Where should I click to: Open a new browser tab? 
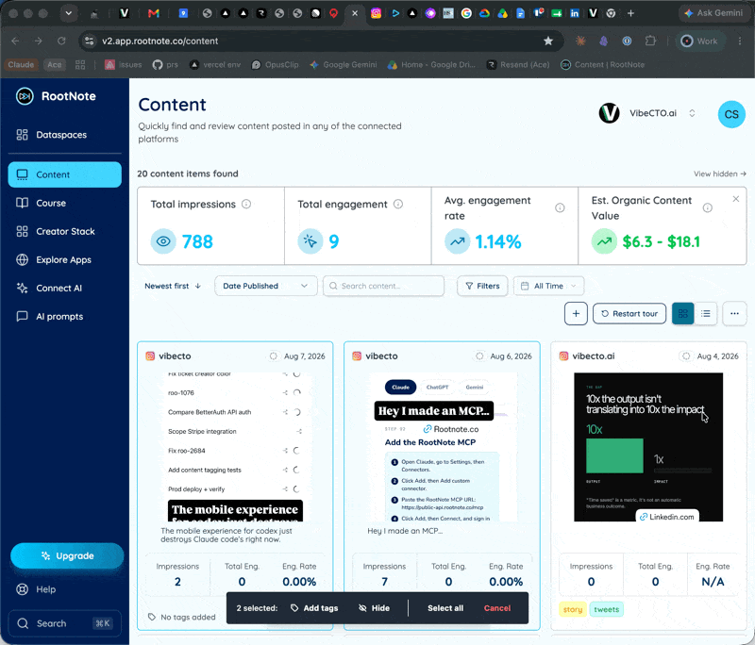tap(630, 13)
